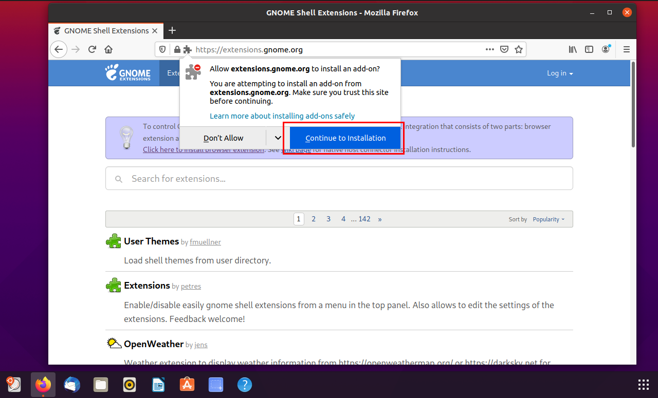This screenshot has height=398, width=658.
Task: Click the forward navigation arrow
Action: [76, 49]
